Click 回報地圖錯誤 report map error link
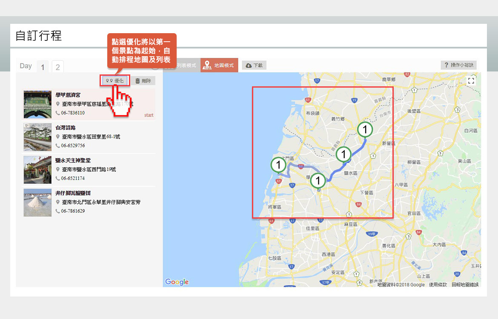The image size is (498, 319). pyautogui.click(x=465, y=285)
